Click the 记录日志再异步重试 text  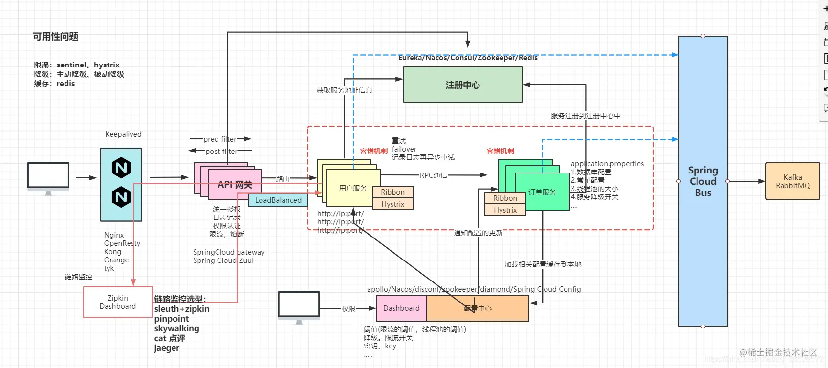pos(423,157)
